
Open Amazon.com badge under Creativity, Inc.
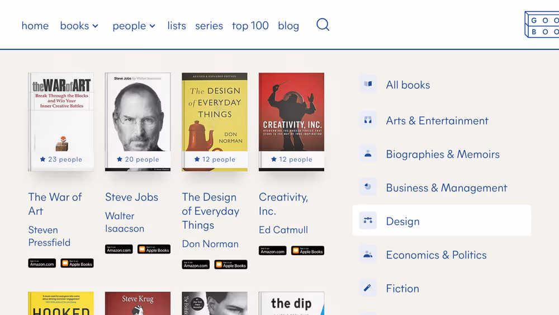point(272,251)
